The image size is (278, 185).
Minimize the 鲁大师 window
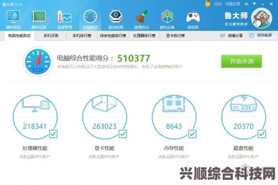coord(263,4)
